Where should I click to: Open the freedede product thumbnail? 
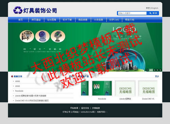coord(102,88)
